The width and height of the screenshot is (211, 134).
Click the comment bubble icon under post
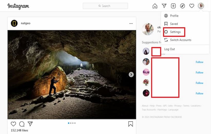point(22,124)
